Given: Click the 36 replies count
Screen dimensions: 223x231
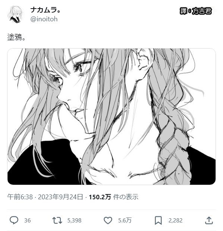Looking at the screenshot, I should [x=27, y=221].
